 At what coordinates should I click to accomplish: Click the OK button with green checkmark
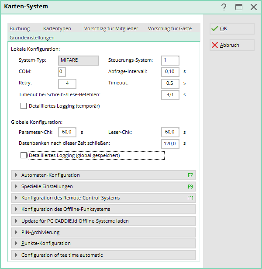pos(232,28)
